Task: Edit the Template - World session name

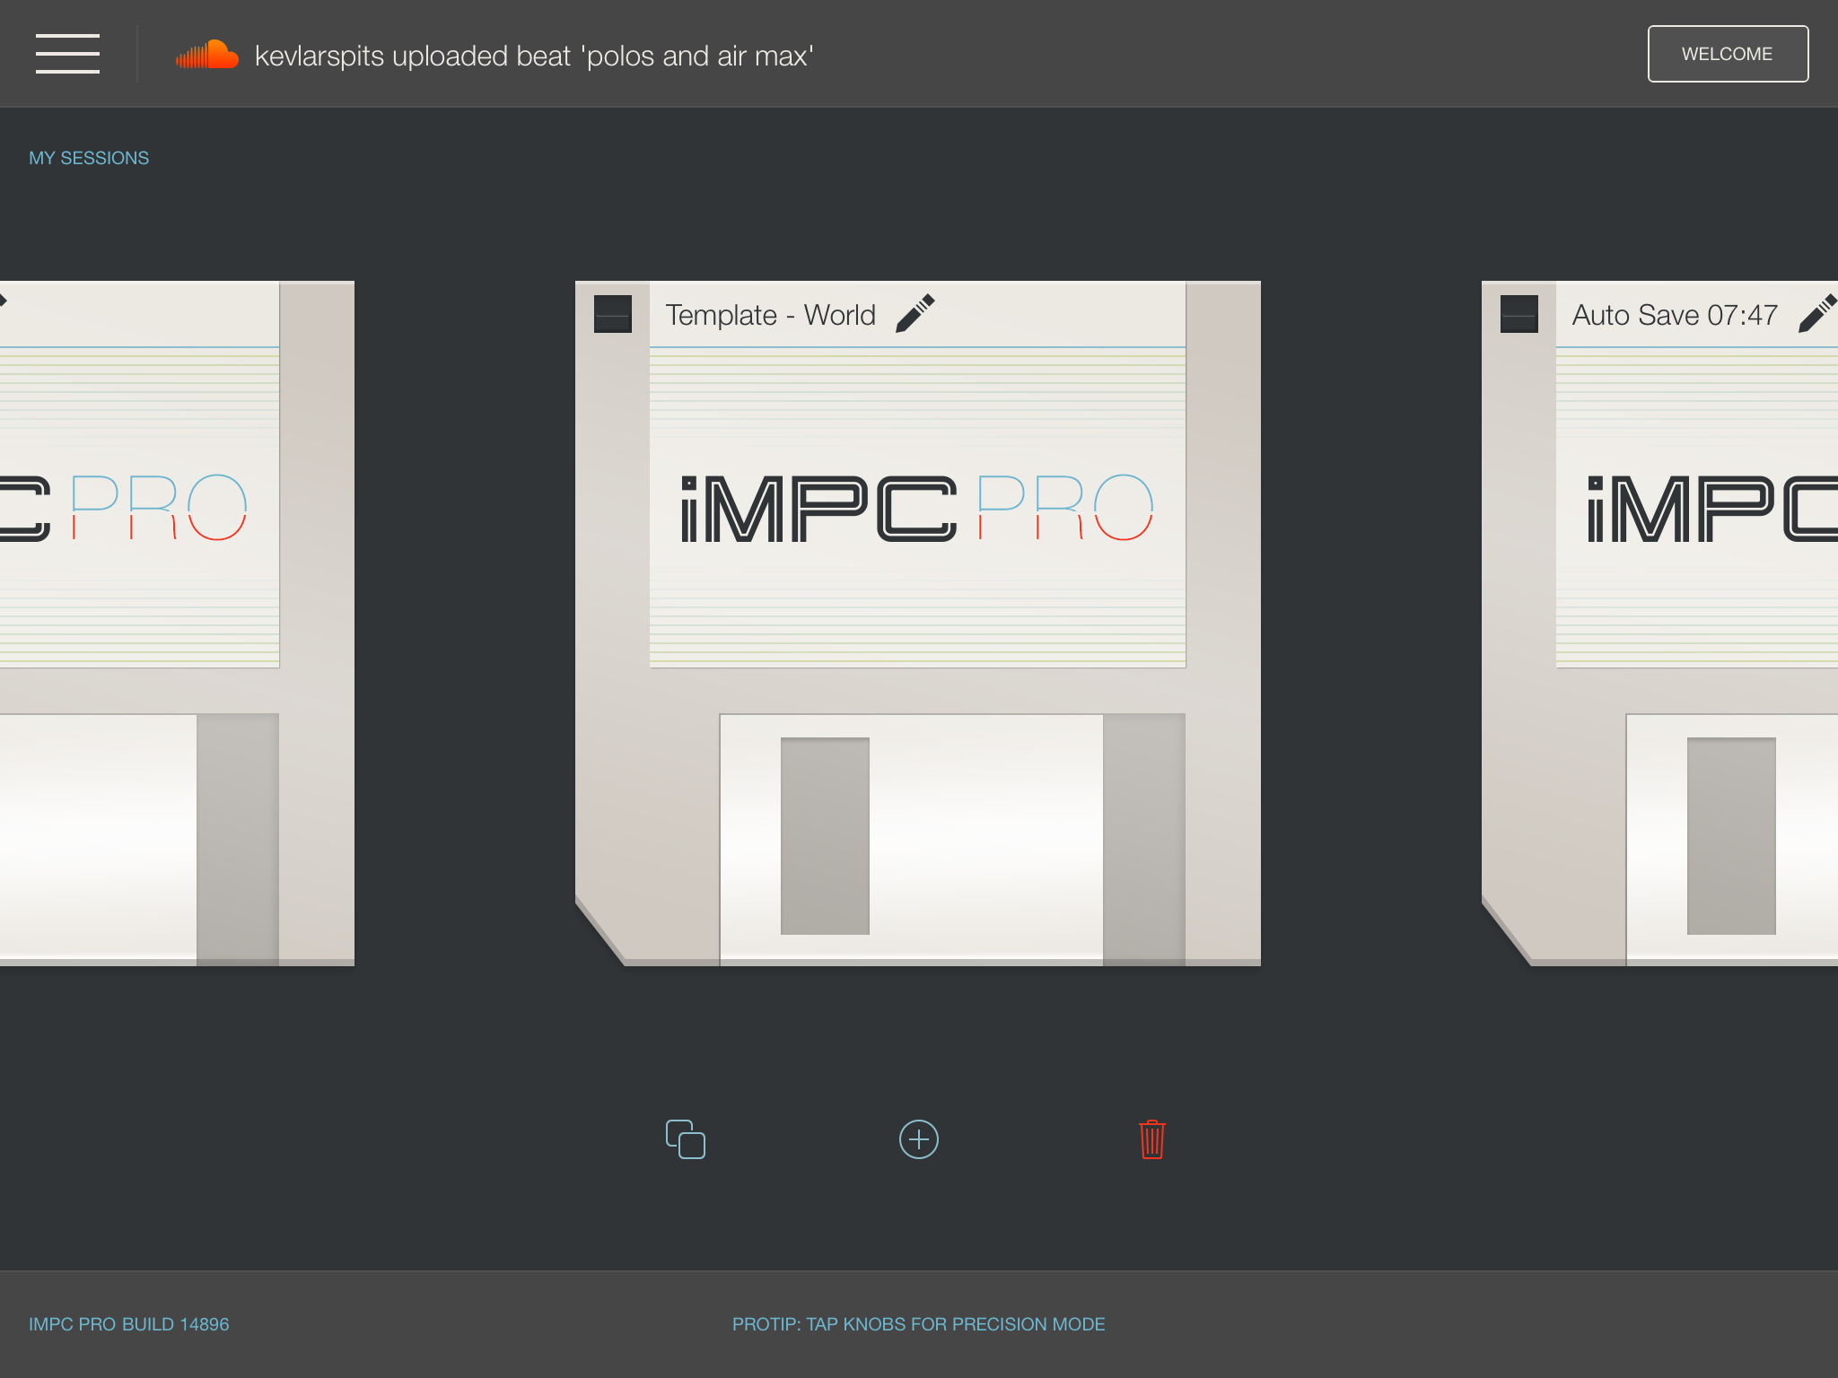Action: click(x=915, y=314)
